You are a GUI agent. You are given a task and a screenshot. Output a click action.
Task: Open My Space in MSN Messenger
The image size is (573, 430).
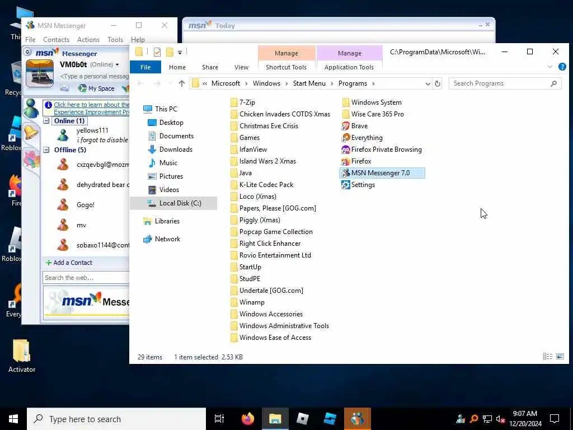(97, 88)
